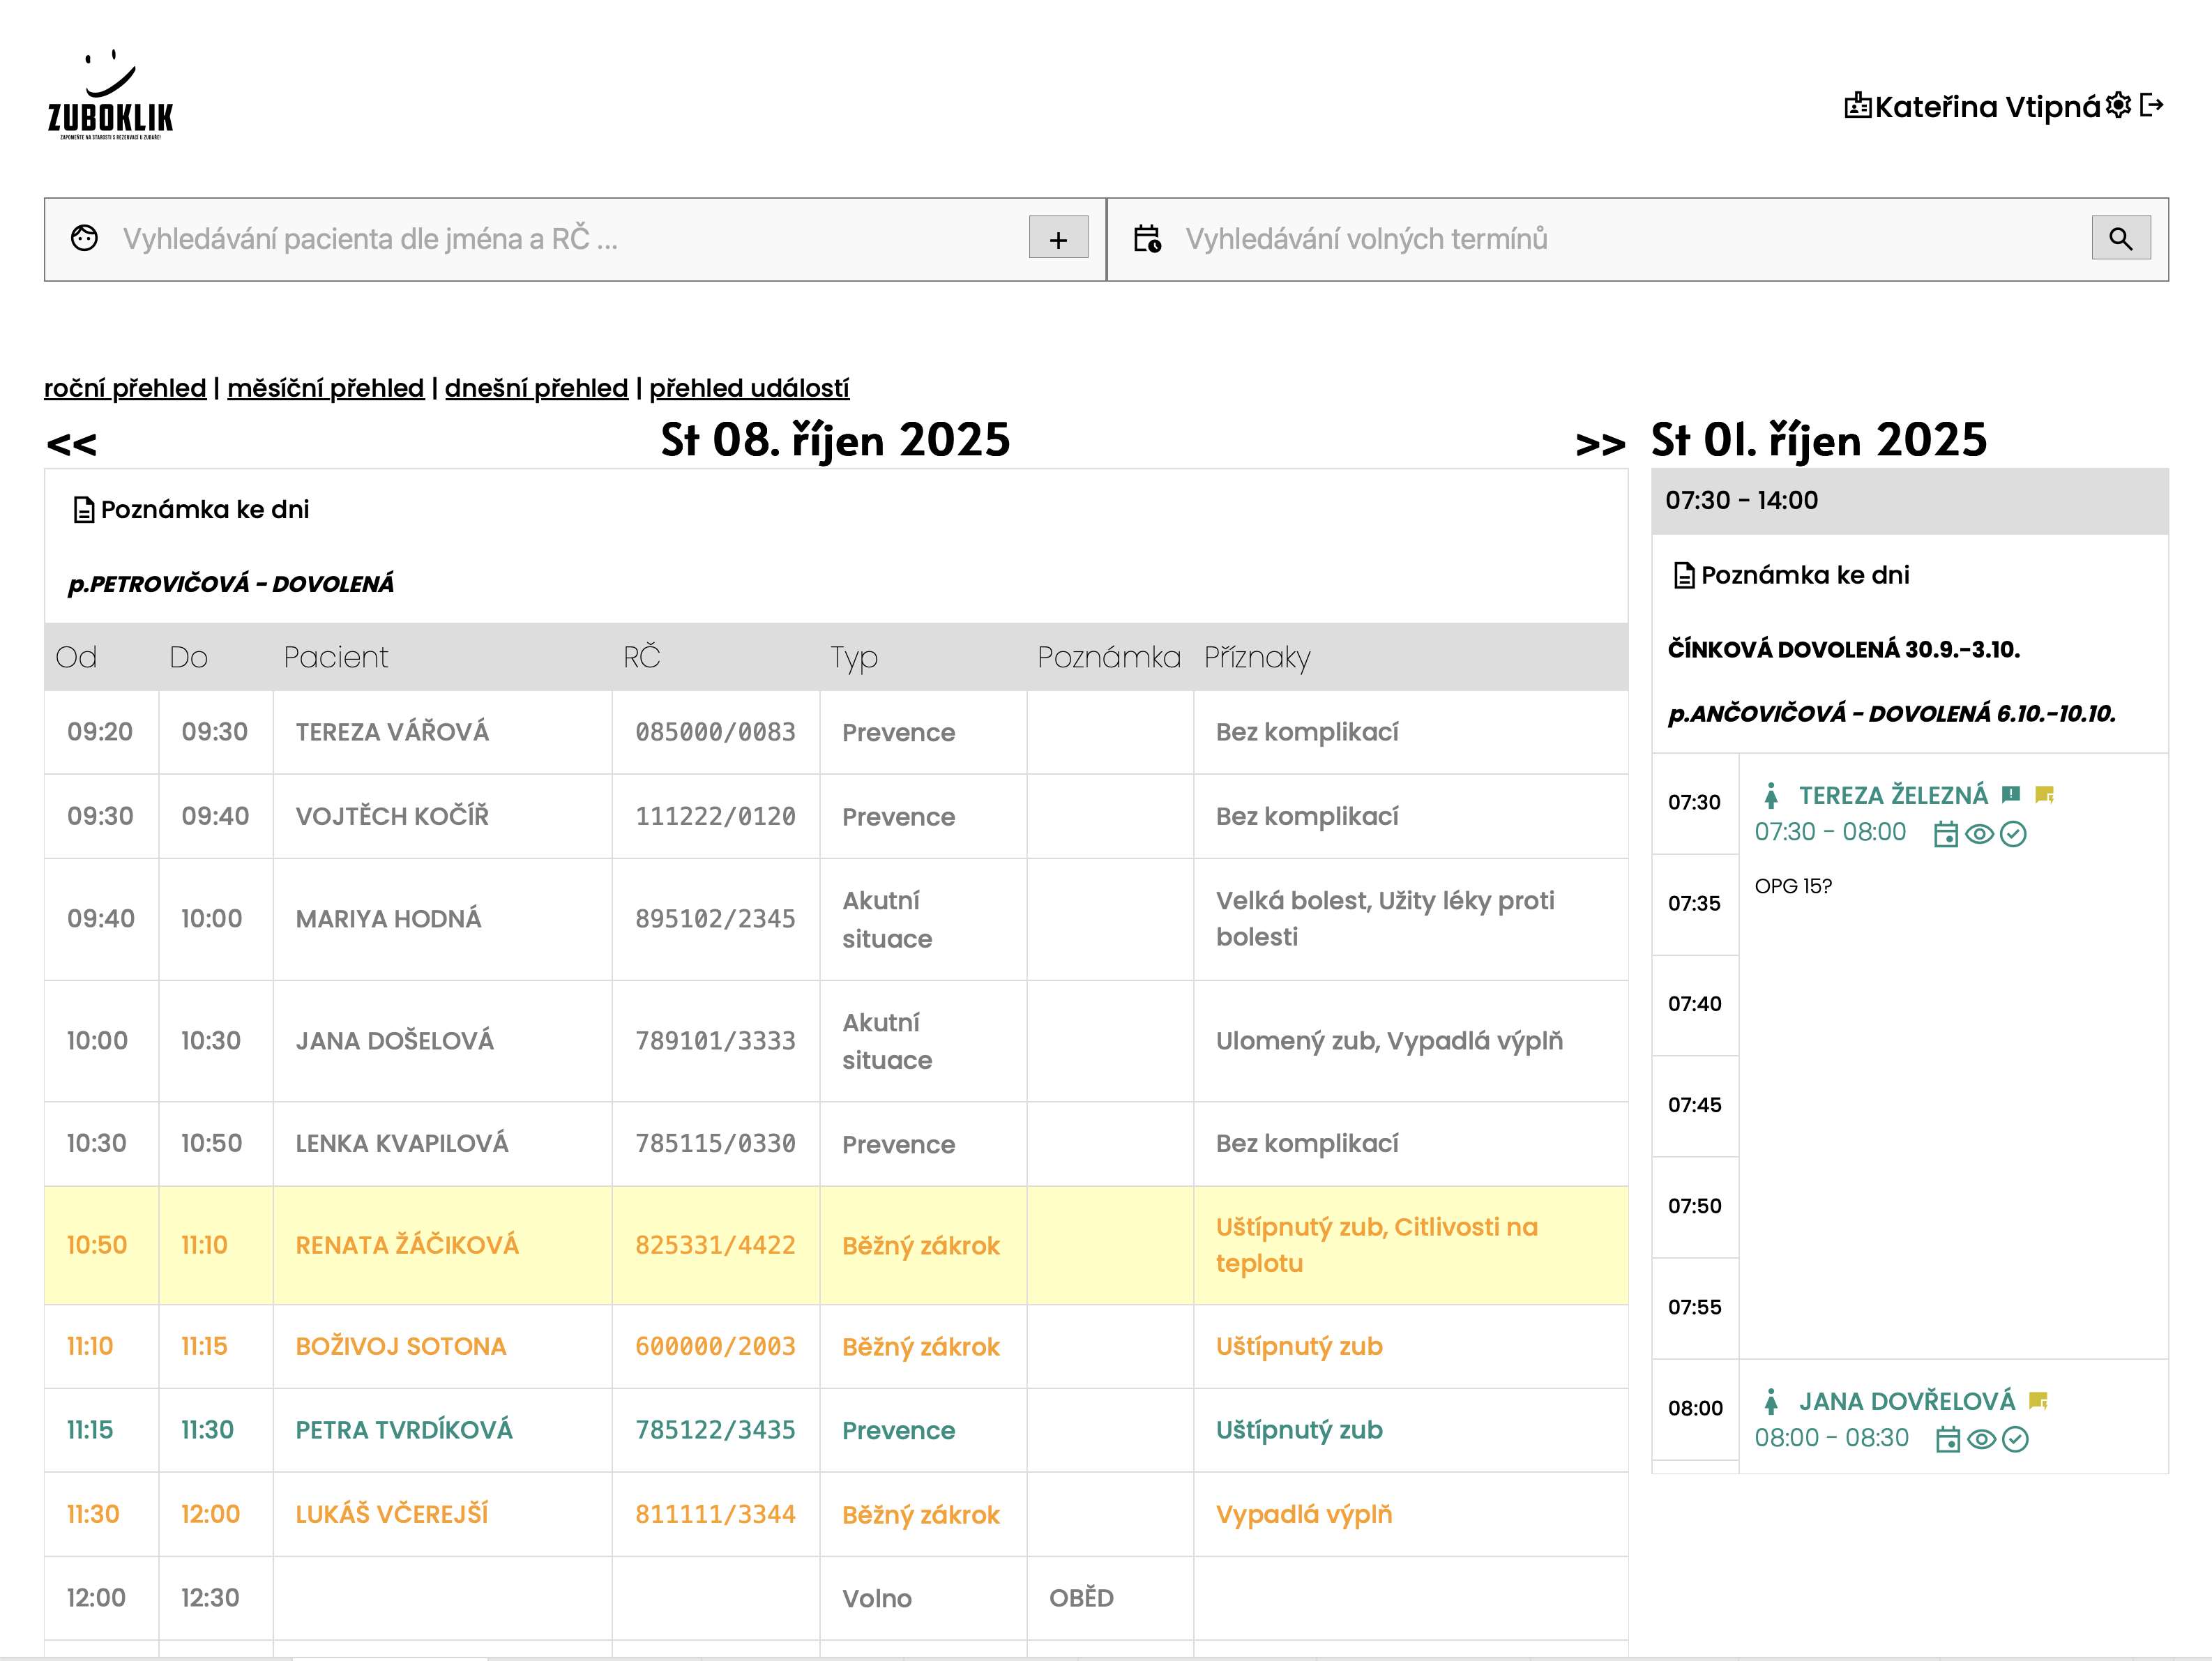This screenshot has width=2212, height=1661.
Task: Click the green alert message icon by Tereza Železná
Action: point(2011,794)
